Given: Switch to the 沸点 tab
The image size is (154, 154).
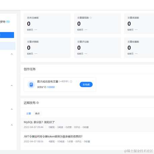Looking at the screenshot, I should tap(37, 113).
